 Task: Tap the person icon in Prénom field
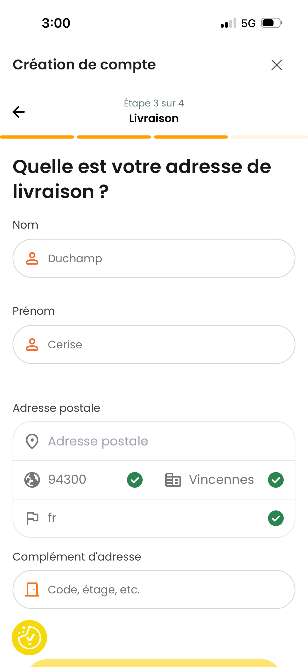pyautogui.click(x=32, y=344)
